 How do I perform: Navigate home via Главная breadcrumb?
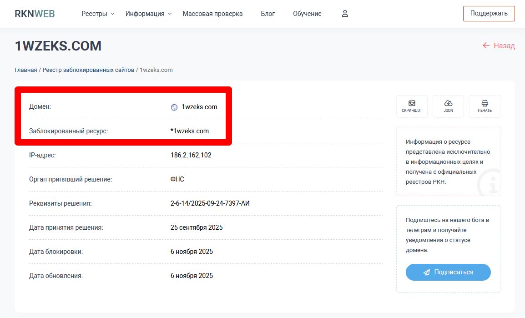coord(25,70)
